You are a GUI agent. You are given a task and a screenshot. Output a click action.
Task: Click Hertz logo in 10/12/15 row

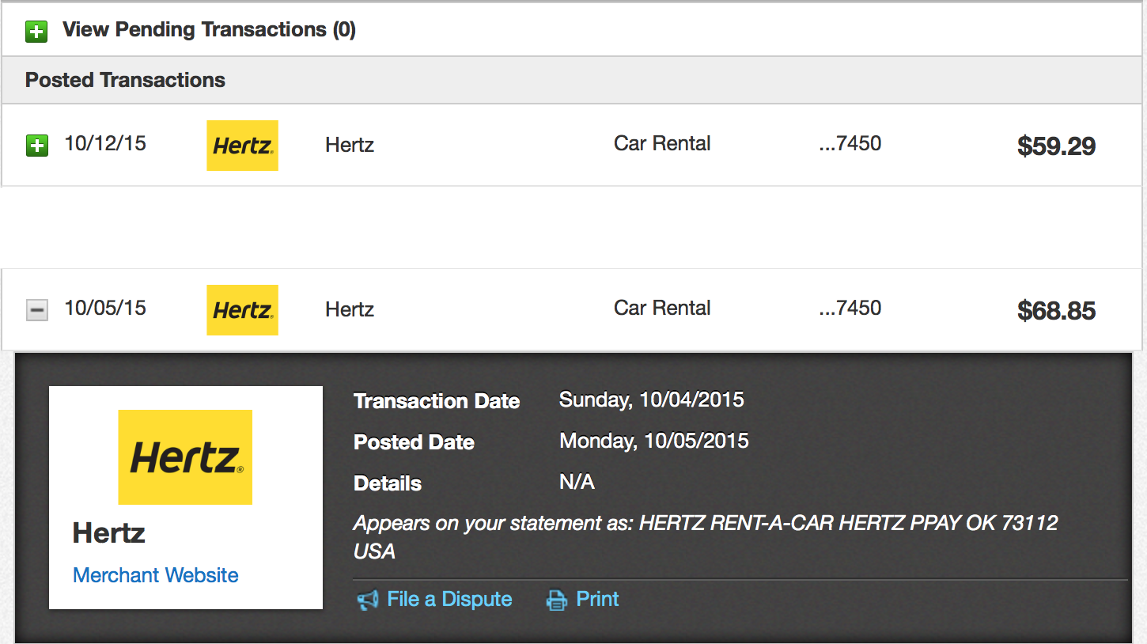[x=242, y=146]
